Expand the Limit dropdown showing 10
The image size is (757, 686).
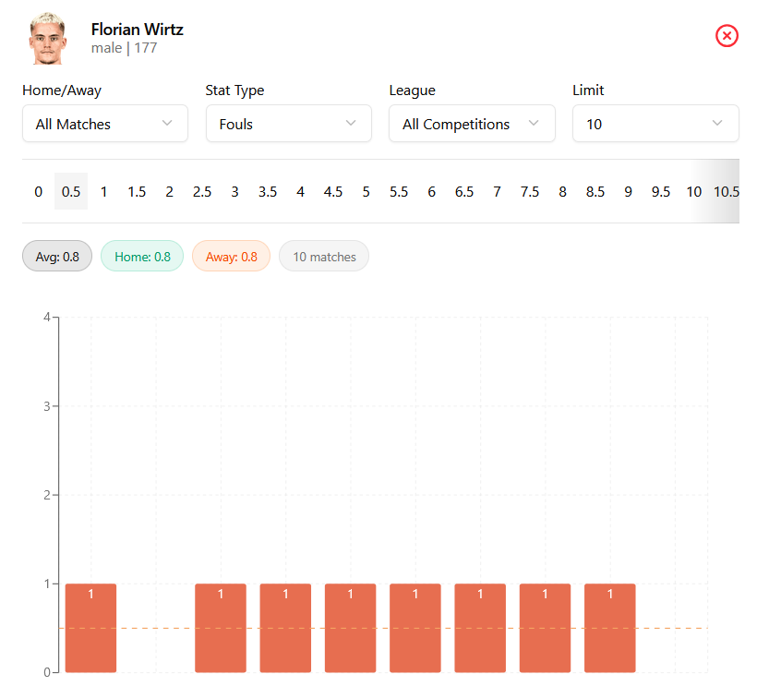pyautogui.click(x=655, y=124)
